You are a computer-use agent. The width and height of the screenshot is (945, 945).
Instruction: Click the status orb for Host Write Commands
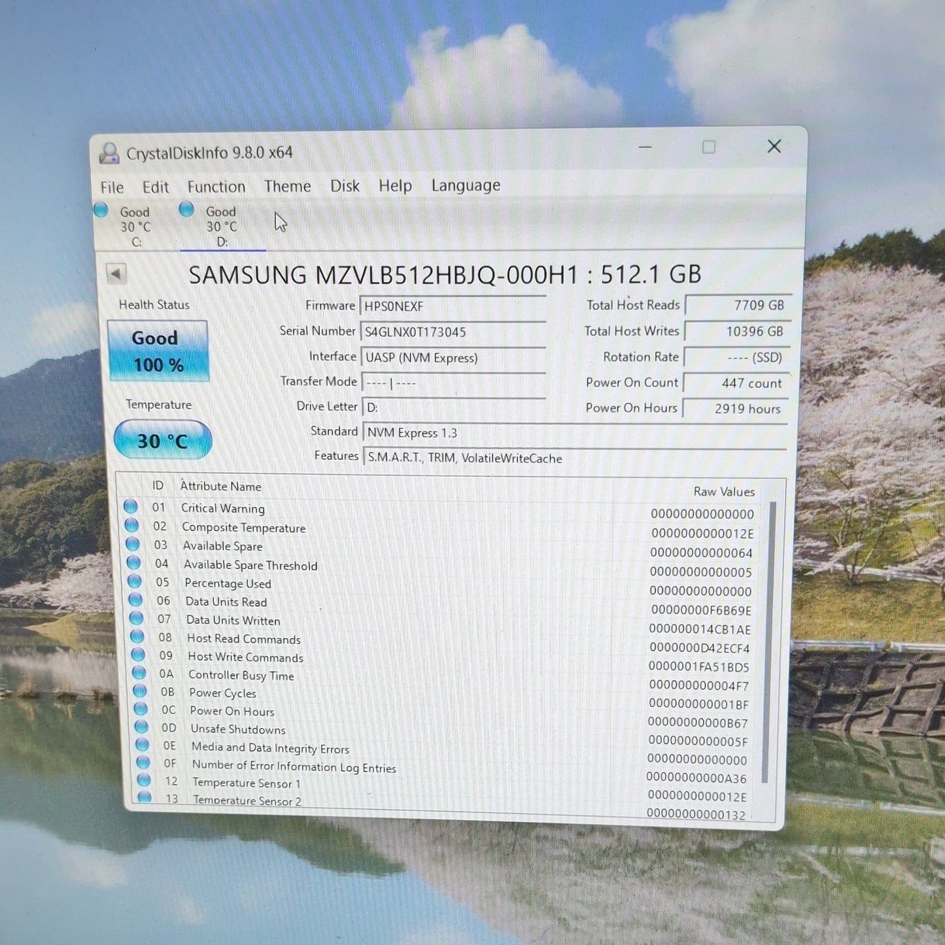coord(138,655)
